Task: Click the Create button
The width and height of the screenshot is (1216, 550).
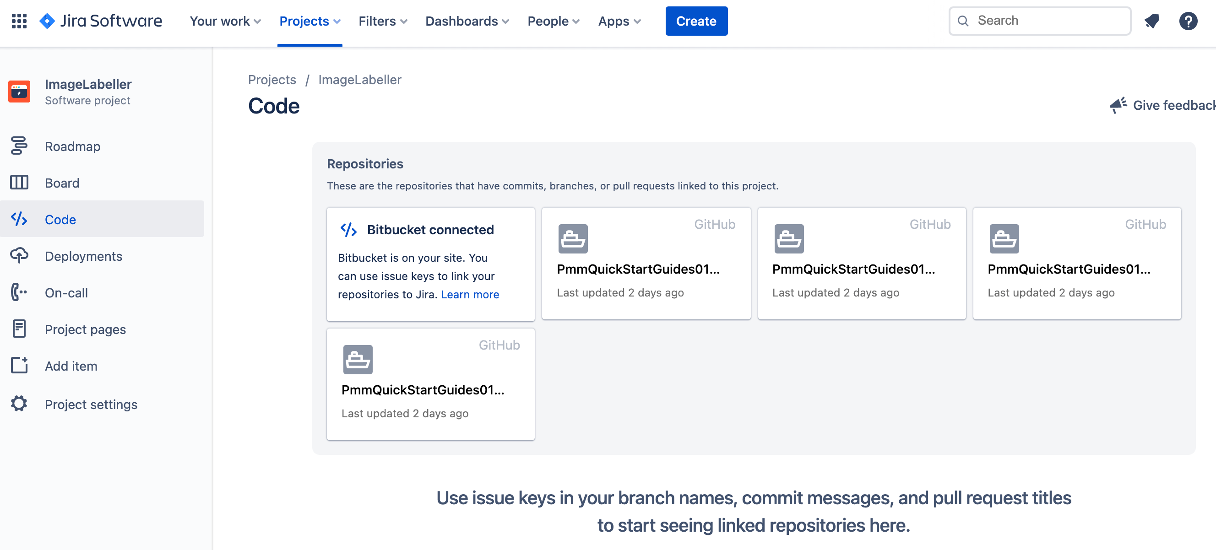Action: [696, 21]
